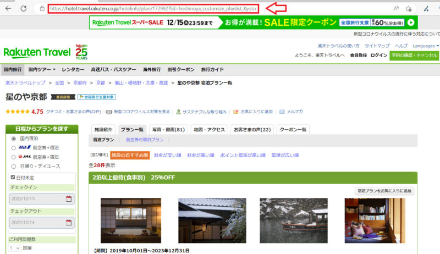Toggle the 日付未定 checkbox
This screenshot has width=440, height=254.
click(x=14, y=178)
